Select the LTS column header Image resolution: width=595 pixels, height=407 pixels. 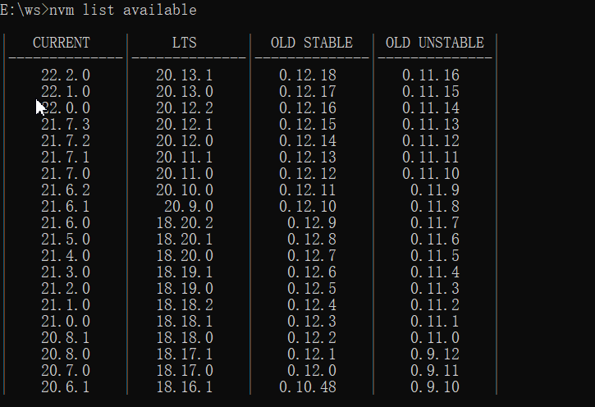[185, 43]
